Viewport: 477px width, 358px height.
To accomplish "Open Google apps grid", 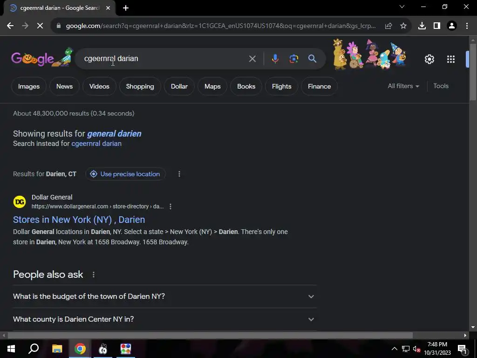I will pos(451,59).
